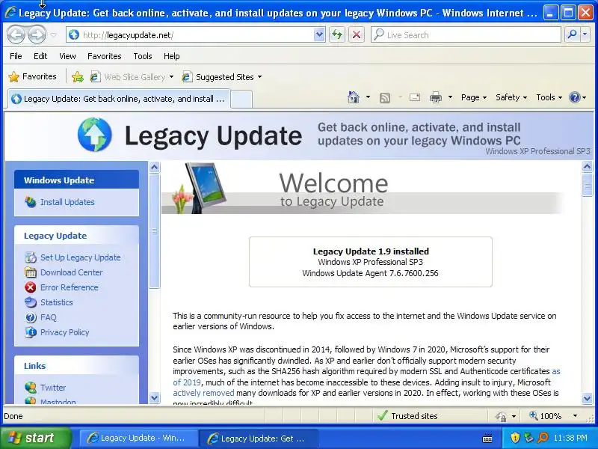The image size is (598, 449).
Task: Select the Legacy Update browser tab
Action: [119, 99]
